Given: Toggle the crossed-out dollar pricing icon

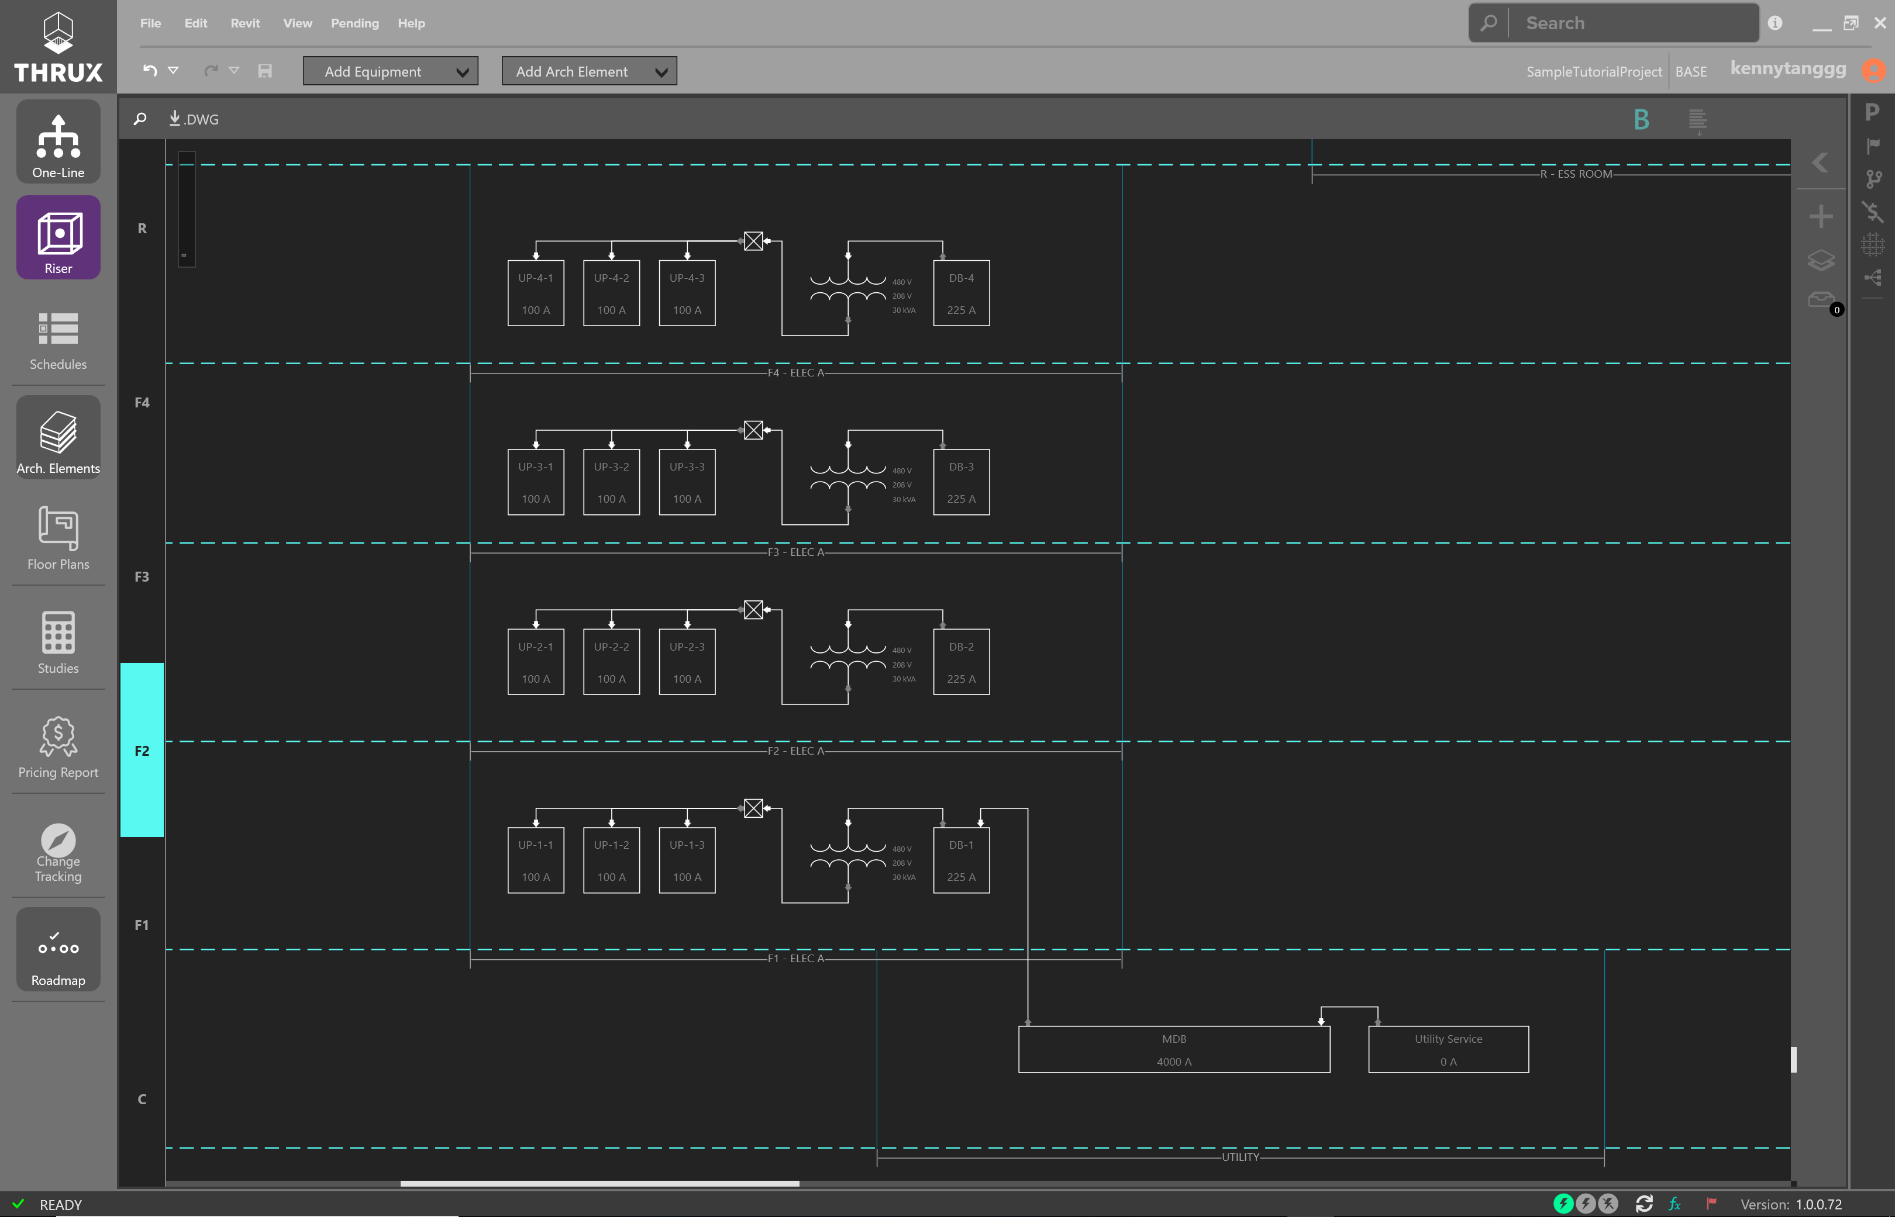Looking at the screenshot, I should click(x=1872, y=212).
